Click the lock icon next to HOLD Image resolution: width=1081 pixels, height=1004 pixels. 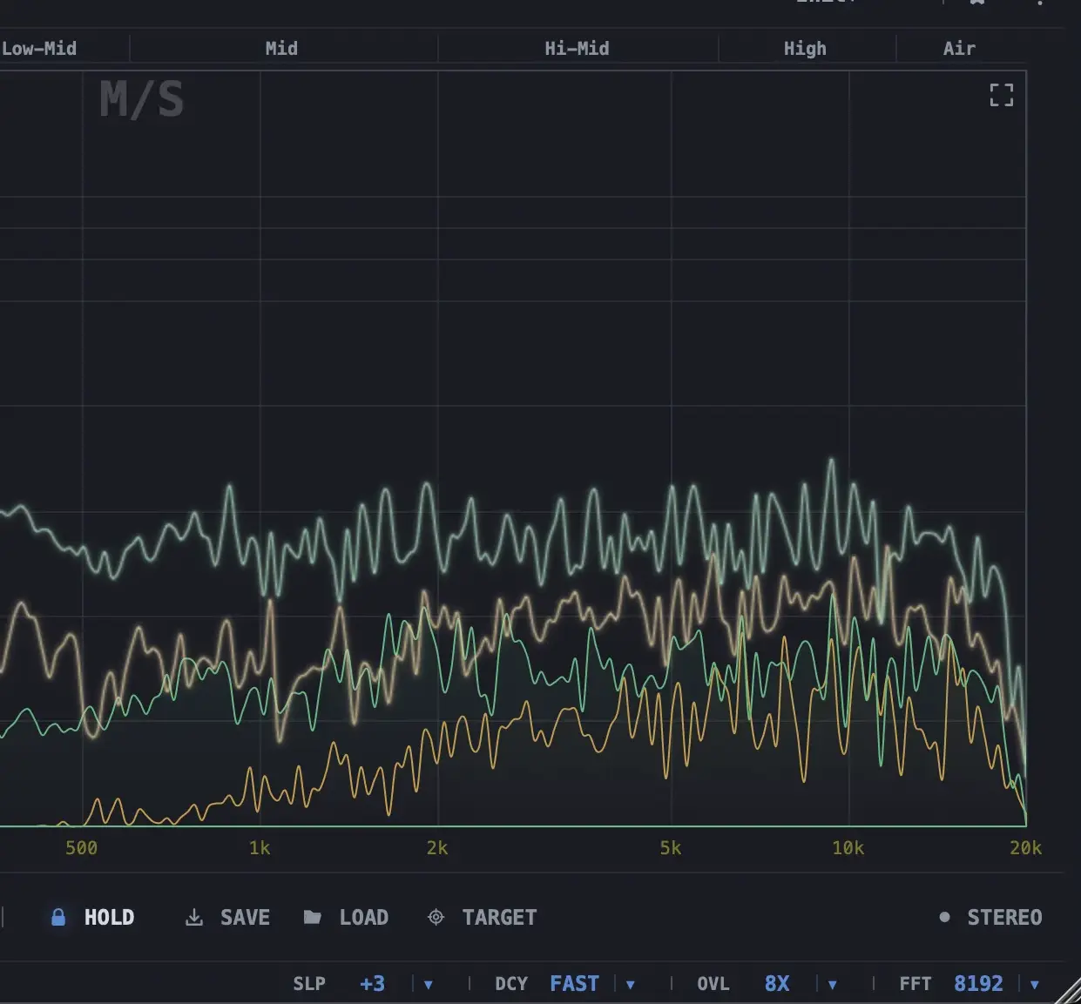58,917
